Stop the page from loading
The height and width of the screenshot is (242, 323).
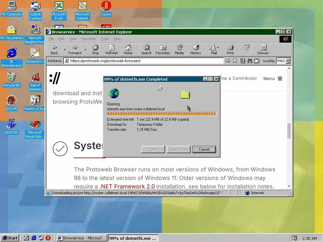pos(95,50)
